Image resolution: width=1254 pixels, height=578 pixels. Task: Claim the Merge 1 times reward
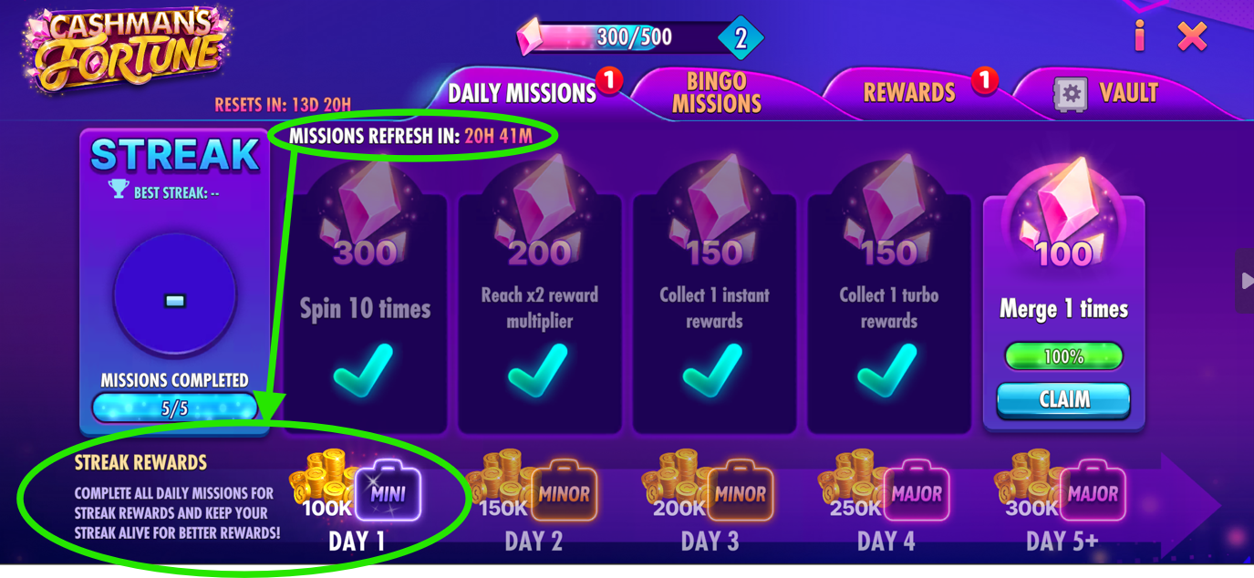1063,399
